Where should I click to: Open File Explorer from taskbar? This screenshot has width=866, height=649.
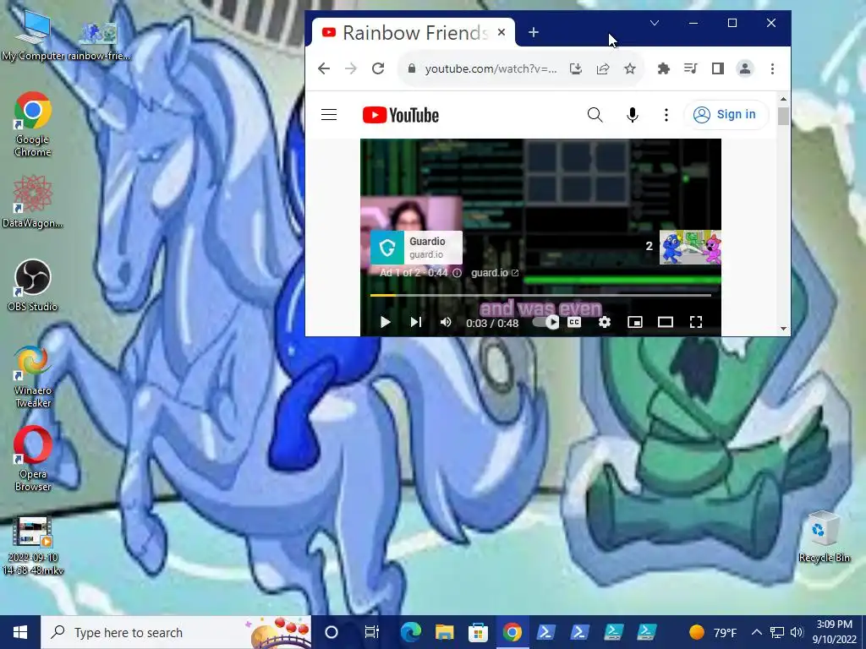444,632
